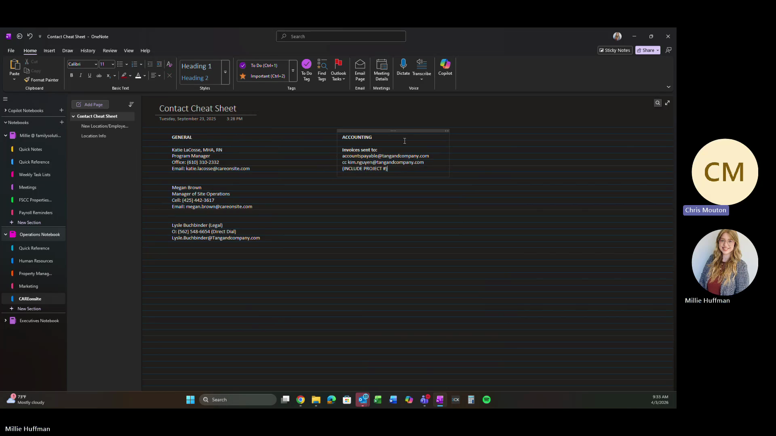Click the Back arrow in title bar

coord(19,36)
